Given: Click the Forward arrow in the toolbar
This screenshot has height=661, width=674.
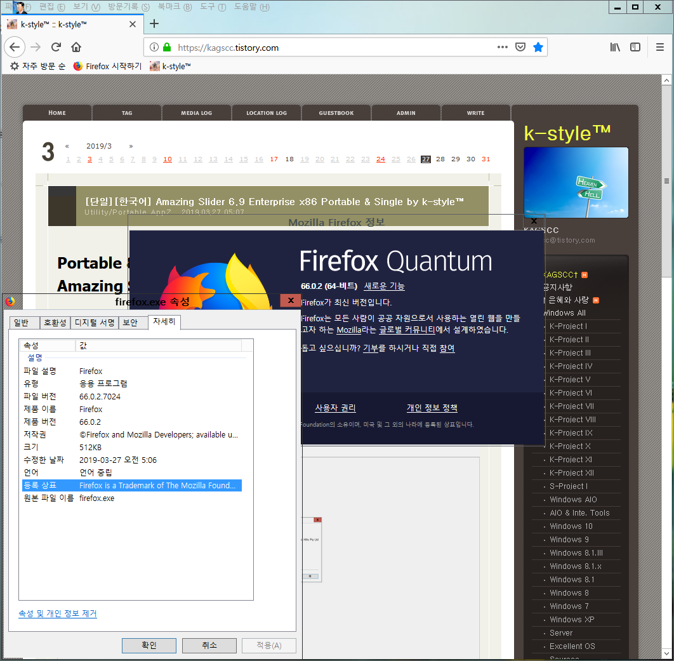Looking at the screenshot, I should pyautogui.click(x=36, y=48).
